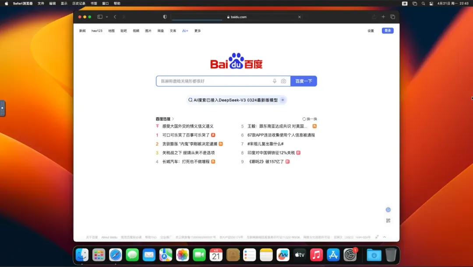This screenshot has width=473, height=267.
Task: Open Launchpad from the Dock
Action: [x=99, y=255]
